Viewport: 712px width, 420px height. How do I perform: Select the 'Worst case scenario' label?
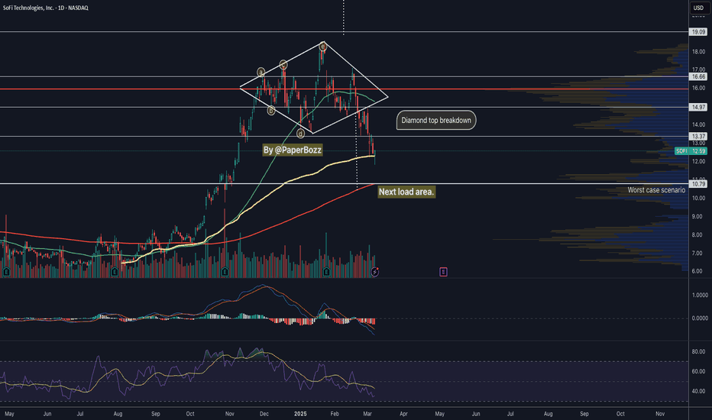coord(656,190)
